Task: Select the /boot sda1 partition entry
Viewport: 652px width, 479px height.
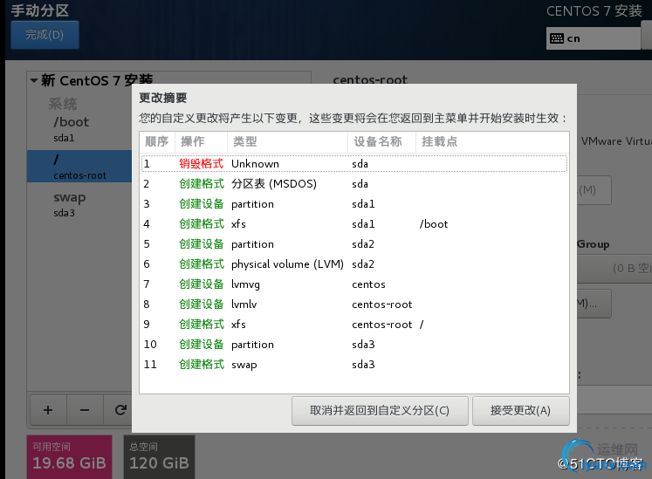Action: click(79, 129)
